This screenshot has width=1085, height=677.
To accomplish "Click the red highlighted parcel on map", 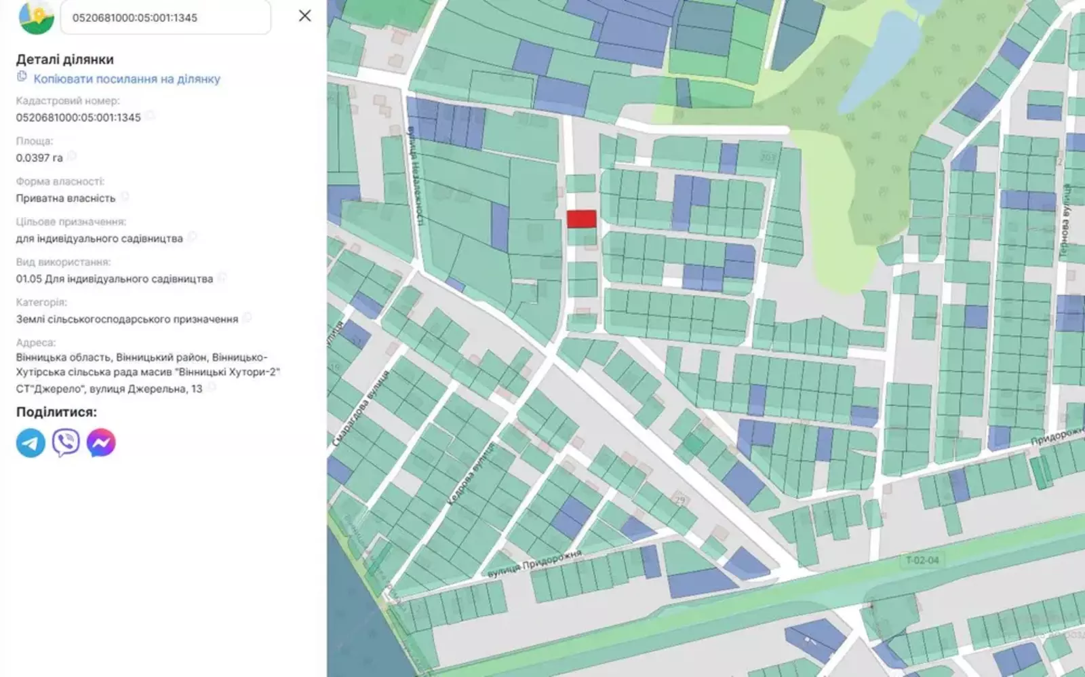I will pos(581,219).
